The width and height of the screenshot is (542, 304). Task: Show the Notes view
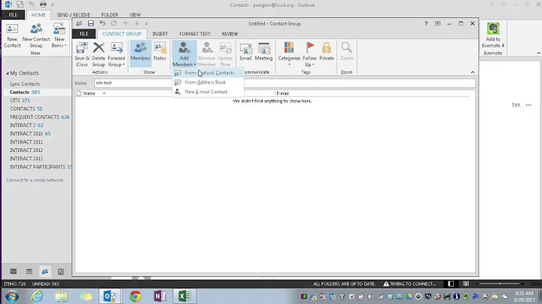click(x=160, y=51)
